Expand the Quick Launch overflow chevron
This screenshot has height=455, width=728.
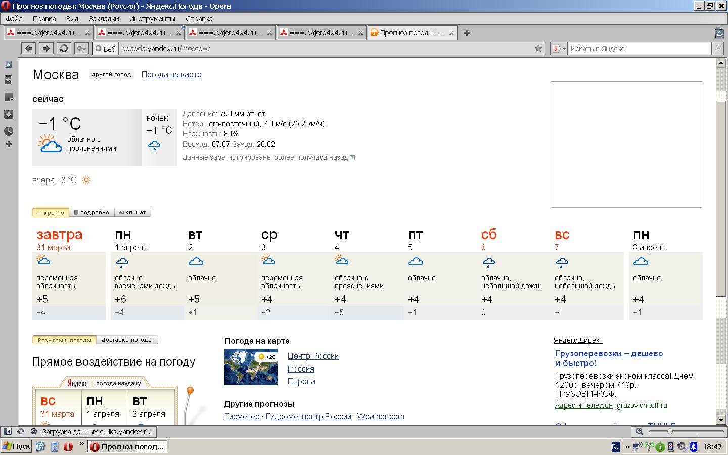[82, 444]
